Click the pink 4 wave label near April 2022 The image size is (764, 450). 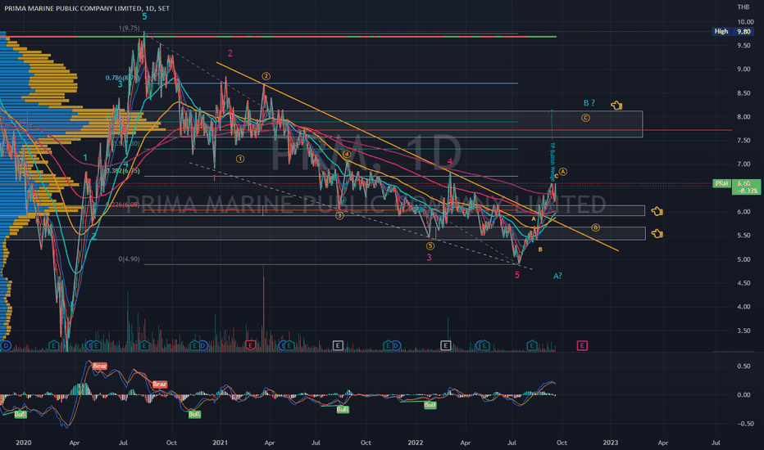tap(450, 162)
